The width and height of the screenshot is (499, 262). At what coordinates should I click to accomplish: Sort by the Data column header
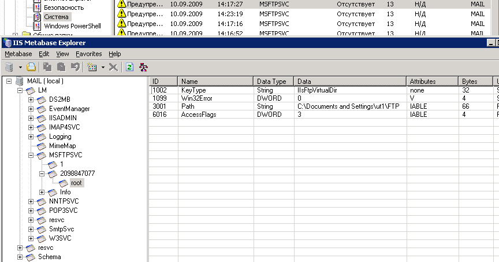click(350, 82)
